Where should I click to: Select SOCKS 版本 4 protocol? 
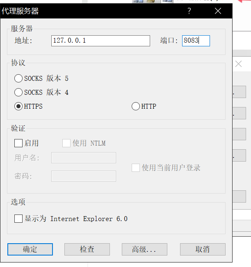[18, 92]
